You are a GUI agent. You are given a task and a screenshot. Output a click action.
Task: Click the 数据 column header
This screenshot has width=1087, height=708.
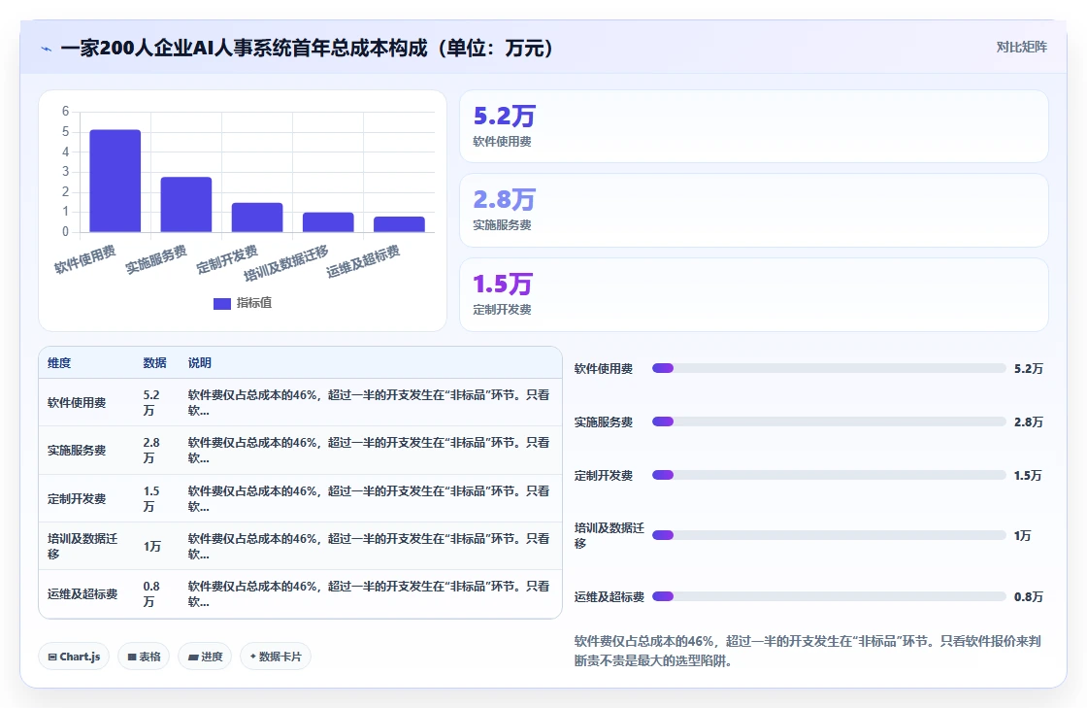154,362
